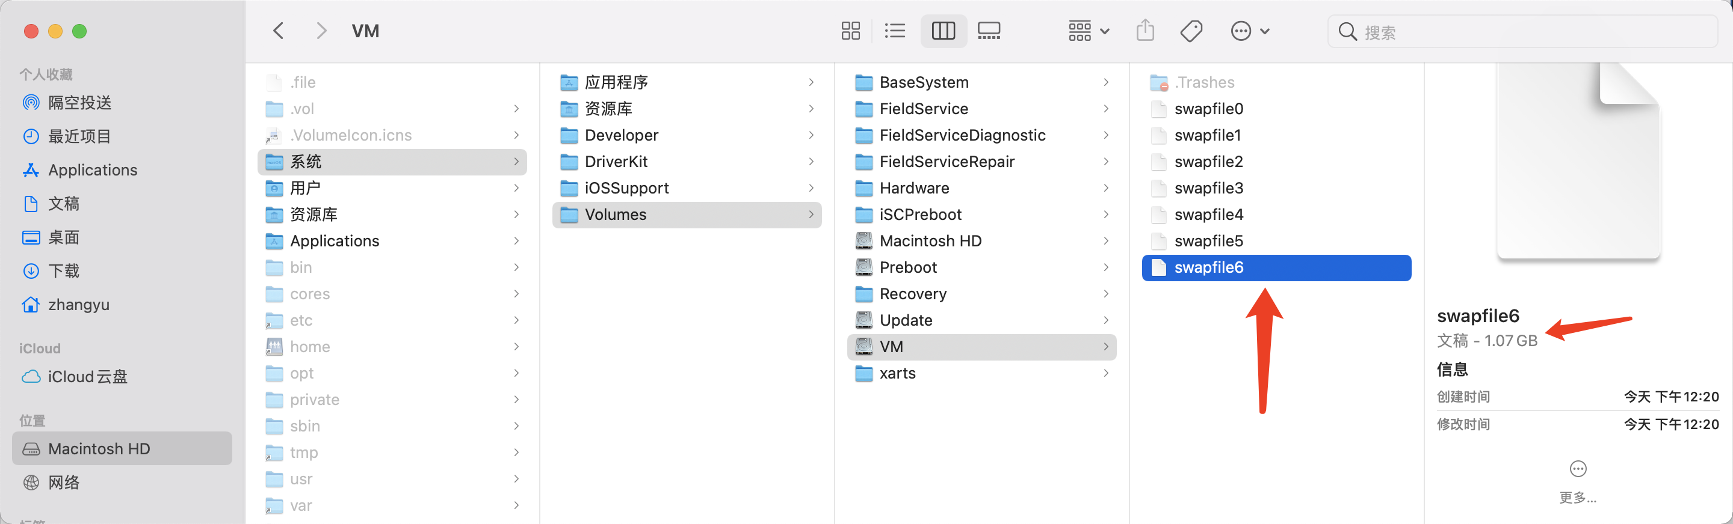Select the 应用程序 folder
This screenshot has height=524, width=1733.
(x=687, y=82)
